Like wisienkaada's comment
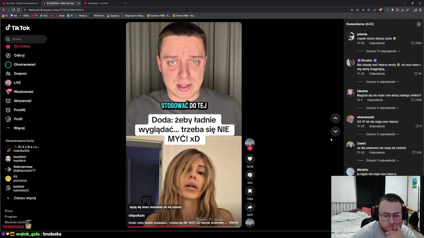The width and height of the screenshot is (424, 238). point(417,126)
